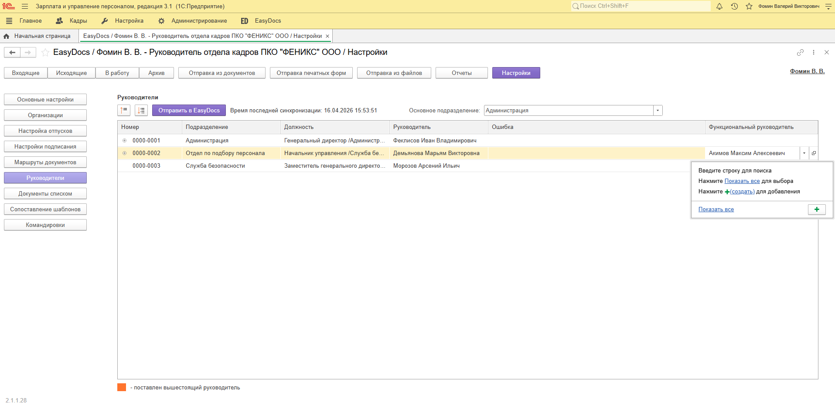Click the back navigation arrow
The image size is (835, 409).
(12, 52)
